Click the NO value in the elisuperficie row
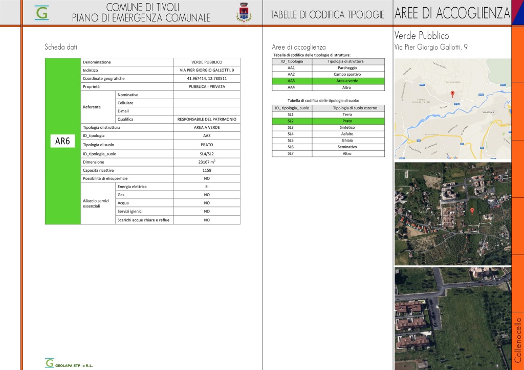The width and height of the screenshot is (524, 370). (x=207, y=178)
